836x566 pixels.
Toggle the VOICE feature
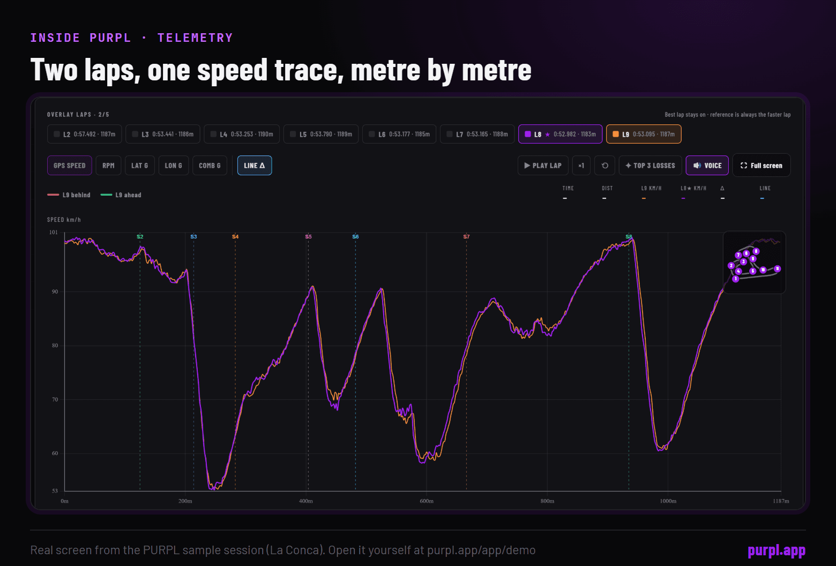(707, 166)
